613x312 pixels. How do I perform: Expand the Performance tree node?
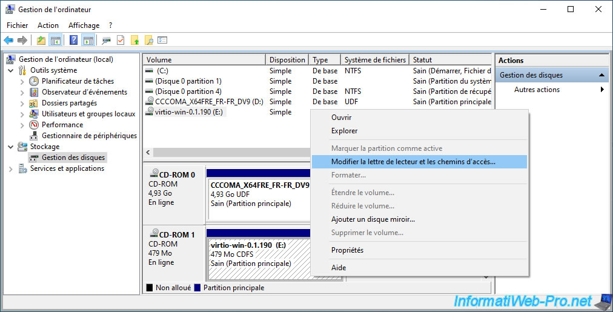[x=22, y=125]
